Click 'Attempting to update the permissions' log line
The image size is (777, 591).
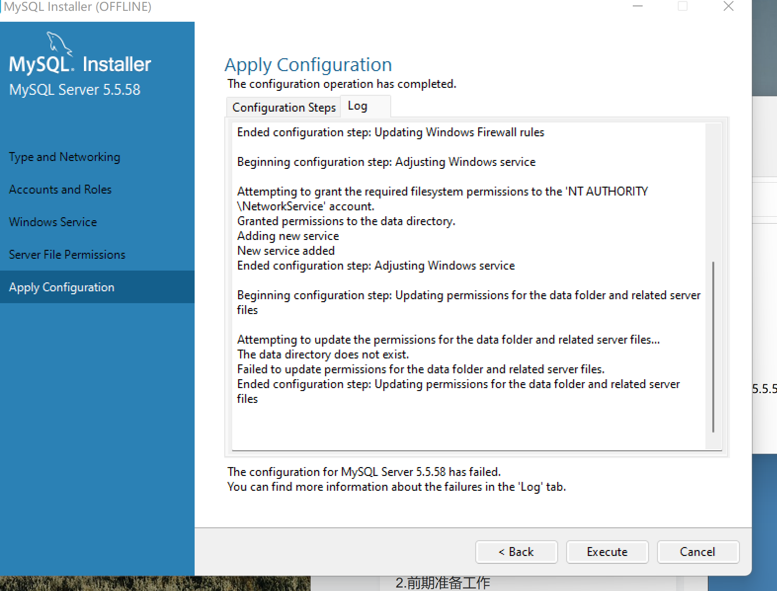[x=449, y=340]
